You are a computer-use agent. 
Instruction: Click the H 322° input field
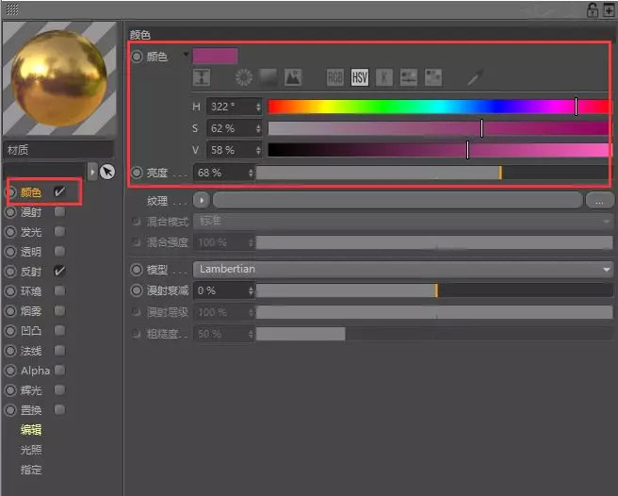coord(230,107)
